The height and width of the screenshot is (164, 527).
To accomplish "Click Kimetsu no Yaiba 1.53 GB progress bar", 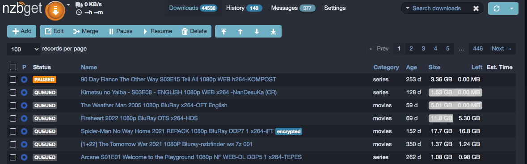I will click(x=455, y=93).
